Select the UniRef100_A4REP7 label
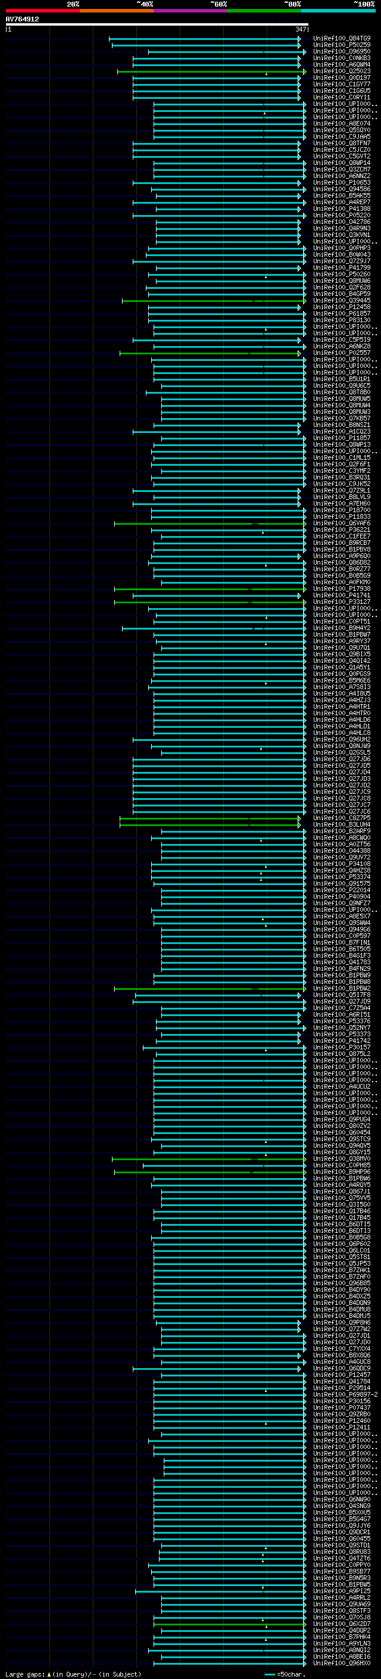Screen dimensions: 381x1679 pos(342,202)
